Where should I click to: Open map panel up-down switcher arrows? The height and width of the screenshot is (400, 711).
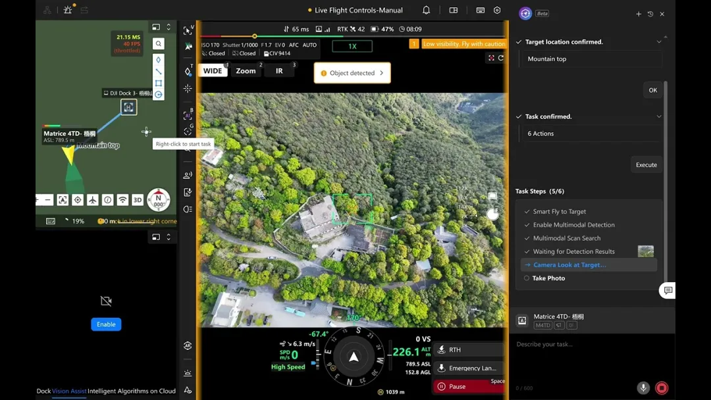(169, 27)
